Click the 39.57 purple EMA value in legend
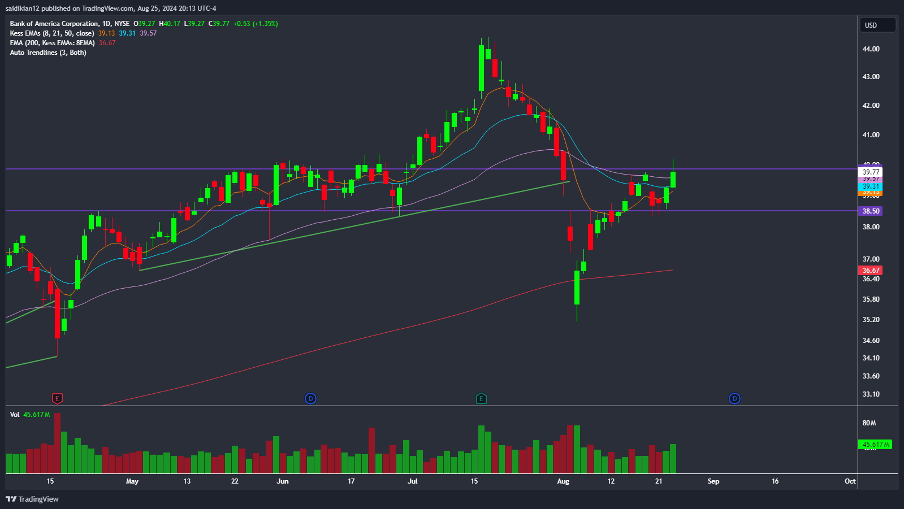This screenshot has height=509, width=904. [148, 33]
